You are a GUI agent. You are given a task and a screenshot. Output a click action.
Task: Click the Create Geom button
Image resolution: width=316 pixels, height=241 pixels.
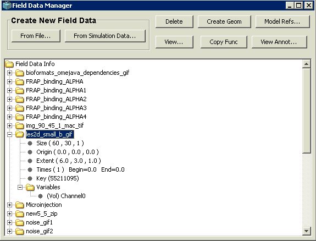pyautogui.click(x=224, y=21)
